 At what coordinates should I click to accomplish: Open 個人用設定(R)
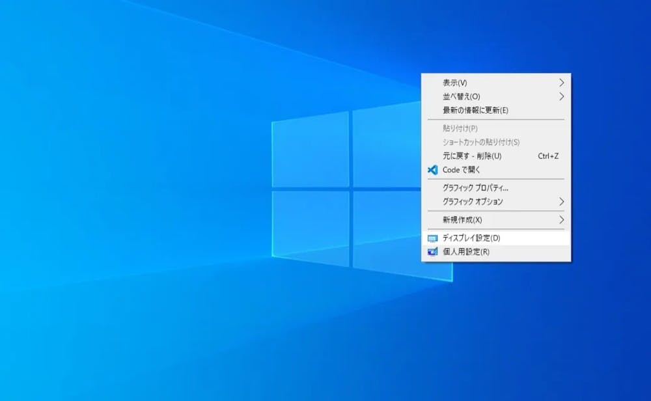point(495,251)
